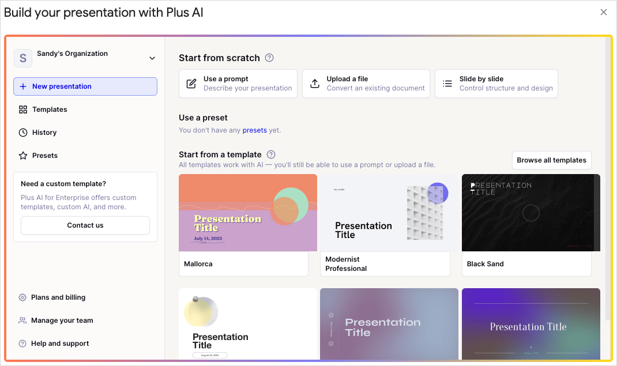Click Browse all templates
Screen dimensions: 617x366
point(552,160)
